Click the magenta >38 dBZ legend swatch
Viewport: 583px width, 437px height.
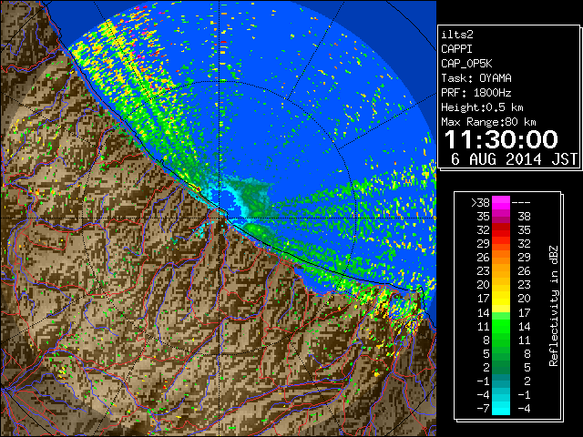(501, 202)
